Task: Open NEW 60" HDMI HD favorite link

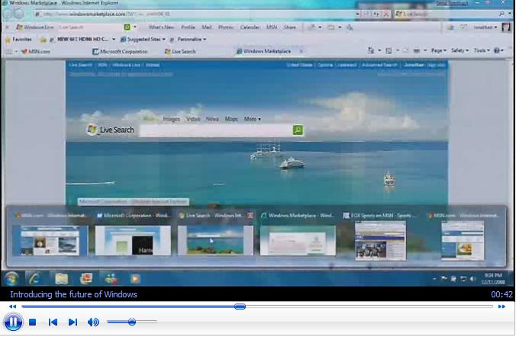Action: pyautogui.click(x=82, y=40)
